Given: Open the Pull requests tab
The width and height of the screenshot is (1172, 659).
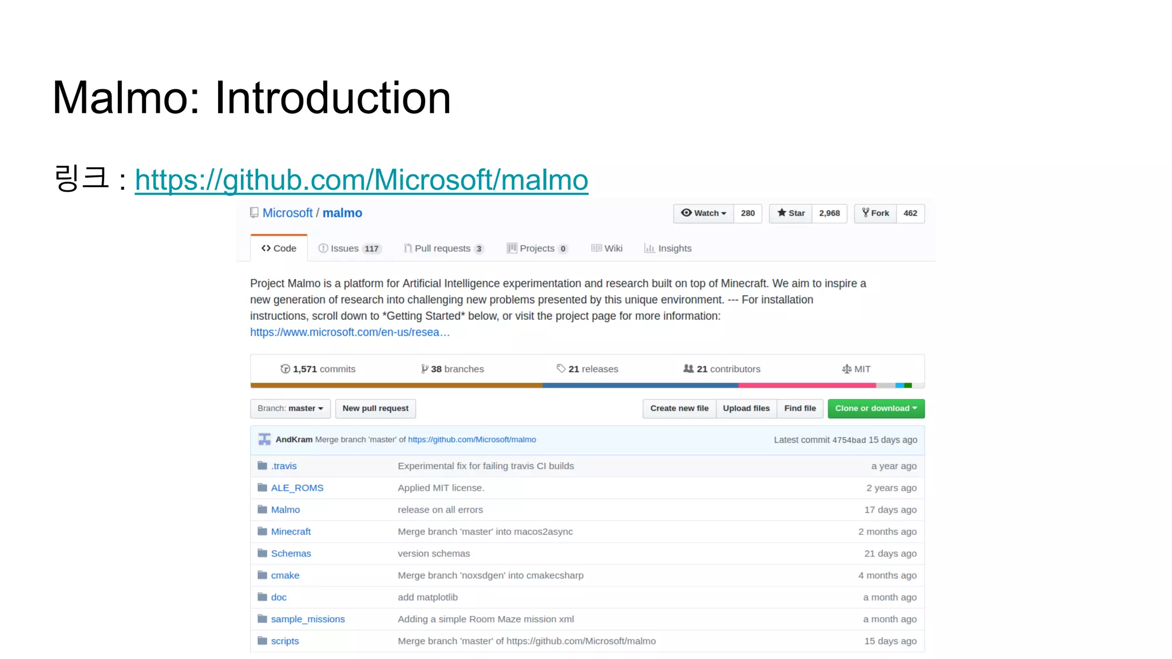Looking at the screenshot, I should coord(443,248).
